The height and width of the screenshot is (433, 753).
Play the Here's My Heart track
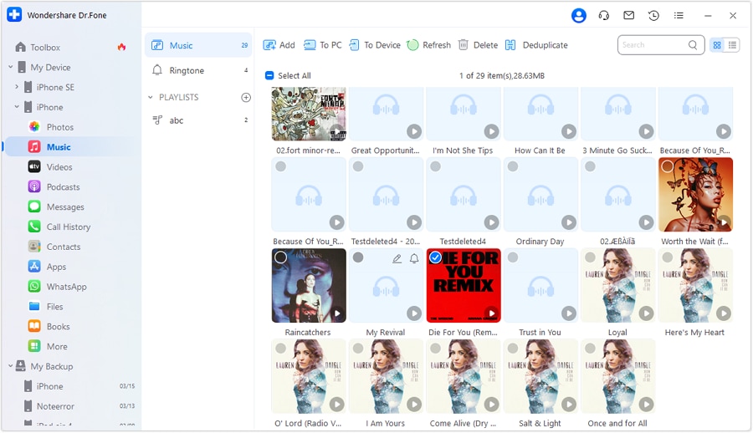tap(723, 313)
